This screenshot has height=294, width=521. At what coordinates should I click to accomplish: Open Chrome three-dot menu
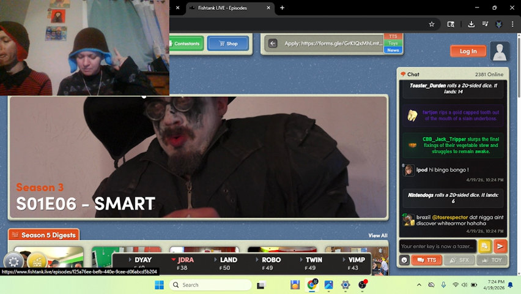click(x=512, y=24)
